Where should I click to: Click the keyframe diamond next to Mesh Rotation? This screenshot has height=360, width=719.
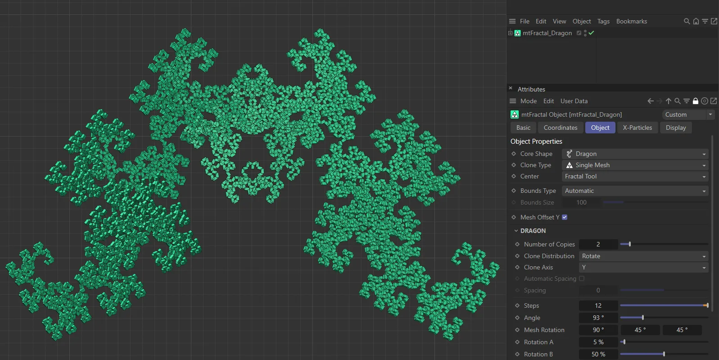click(517, 330)
